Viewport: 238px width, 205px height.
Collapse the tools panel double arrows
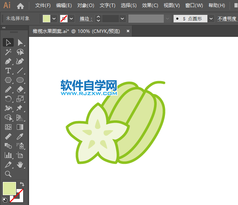[x=4, y=28]
